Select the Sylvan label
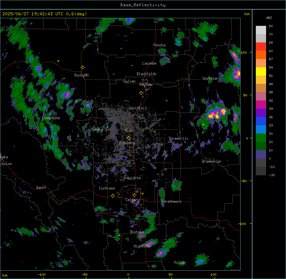 pos(129,81)
